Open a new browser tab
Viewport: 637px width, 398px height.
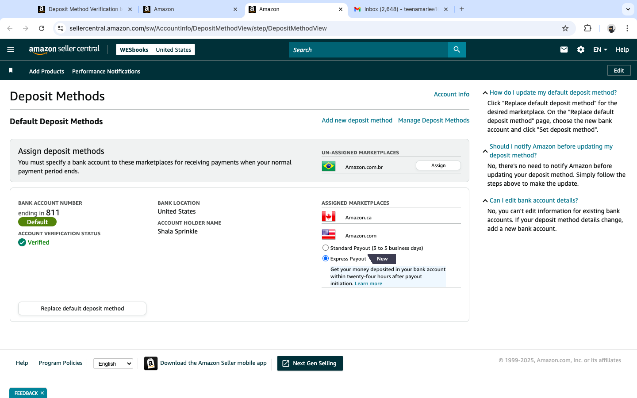tap(462, 9)
